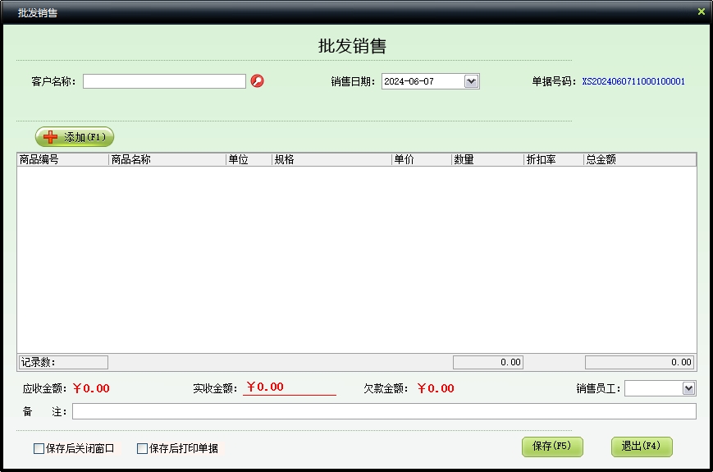The width and height of the screenshot is (713, 472).
Task: Expand the 销售员工 dropdown list
Action: [x=688, y=388]
